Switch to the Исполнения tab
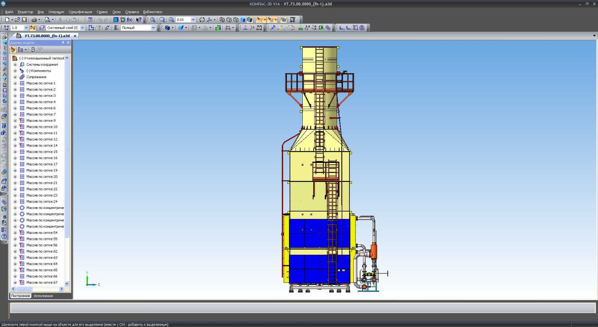Viewport: 598px width, 327px height. (43, 296)
